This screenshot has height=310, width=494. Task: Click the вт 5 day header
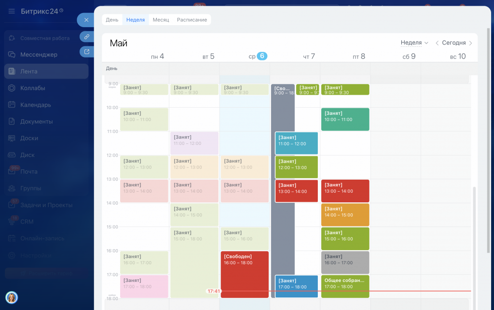coord(208,56)
